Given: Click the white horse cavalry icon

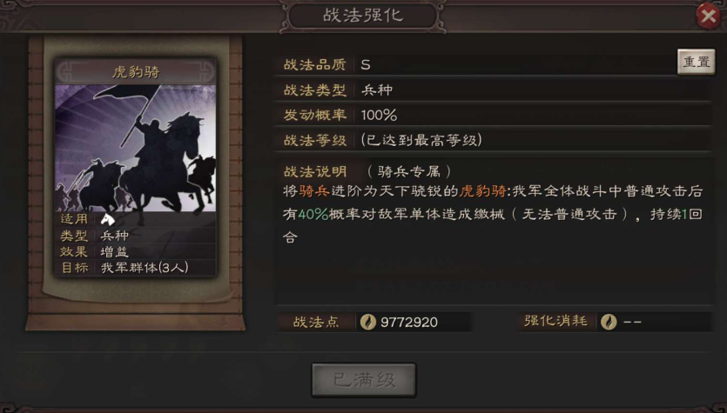Looking at the screenshot, I should [108, 219].
